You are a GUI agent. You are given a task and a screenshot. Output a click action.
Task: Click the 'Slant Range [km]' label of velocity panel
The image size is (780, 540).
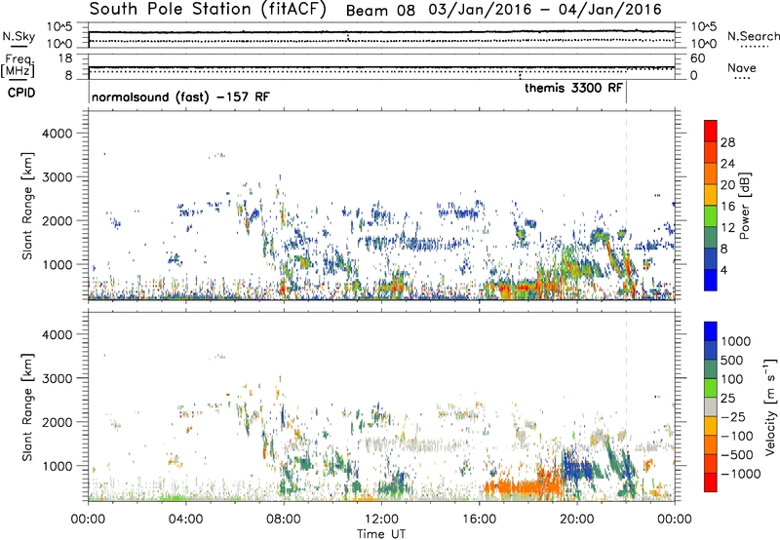(x=27, y=406)
